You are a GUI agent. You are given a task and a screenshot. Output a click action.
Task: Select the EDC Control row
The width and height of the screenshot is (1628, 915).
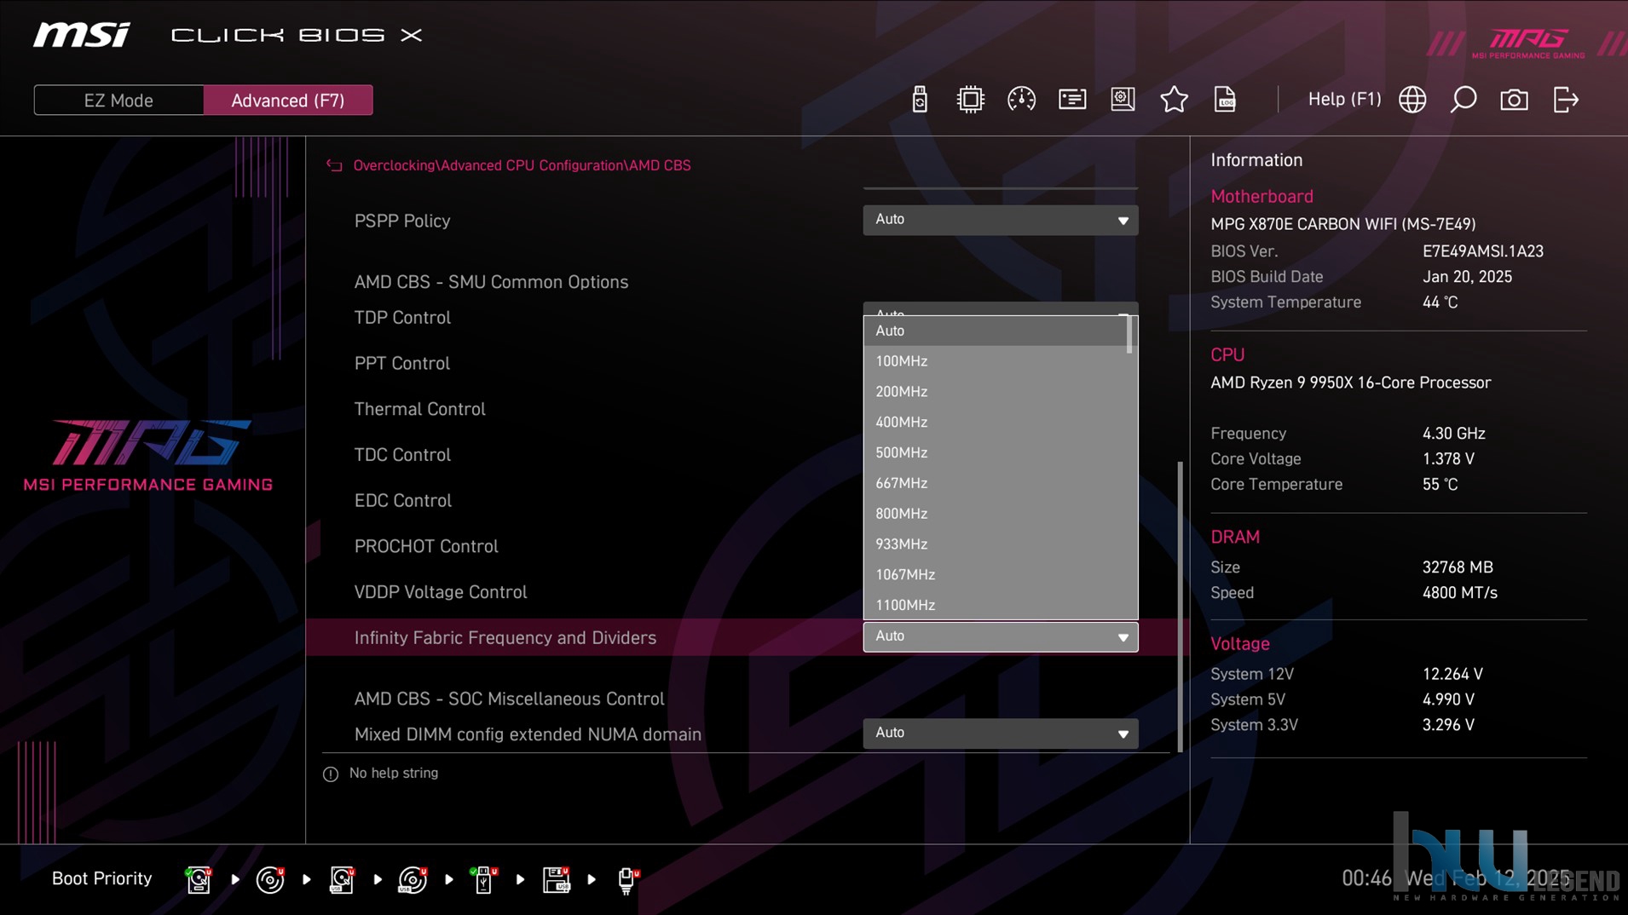point(403,501)
